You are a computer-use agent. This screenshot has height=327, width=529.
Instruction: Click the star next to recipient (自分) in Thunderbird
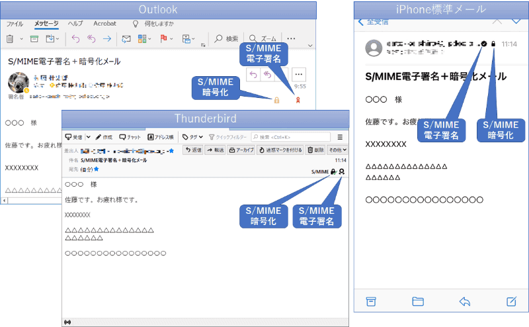[x=96, y=169]
